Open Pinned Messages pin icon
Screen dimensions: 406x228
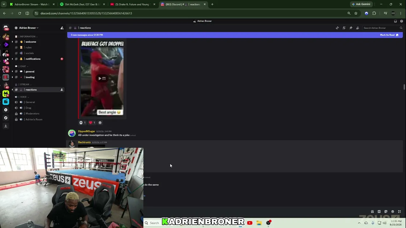[x=351, y=28]
